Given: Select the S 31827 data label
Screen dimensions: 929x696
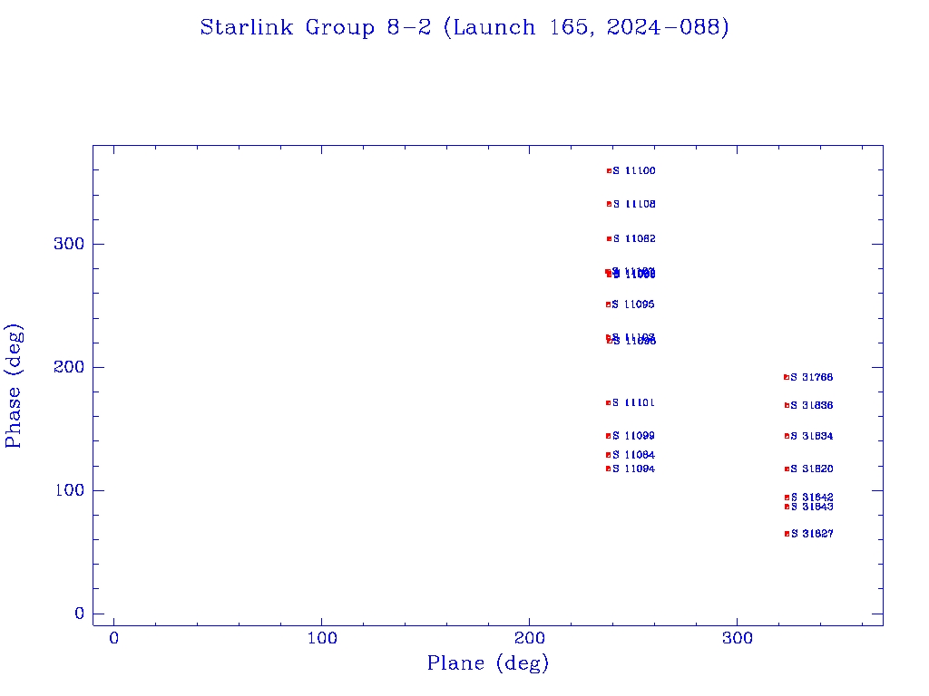Looking at the screenshot, I should [812, 534].
